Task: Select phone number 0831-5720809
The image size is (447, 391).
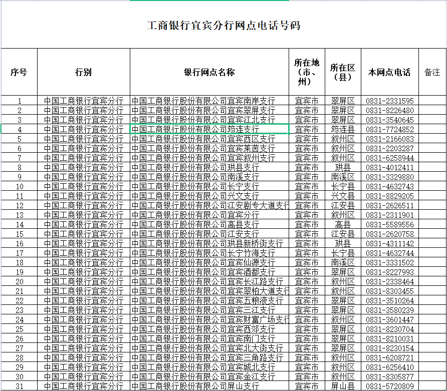Action: 390,386
